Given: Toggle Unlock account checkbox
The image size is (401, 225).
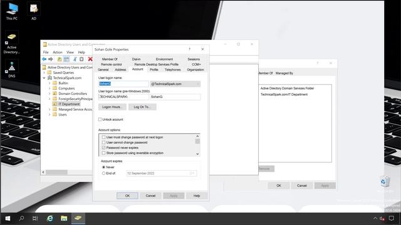Looking at the screenshot, I should (x=100, y=119).
